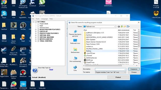Screen dimensions: 161x90
Task: Open µTorrent desktop shortcut
Action: [42, 3]
